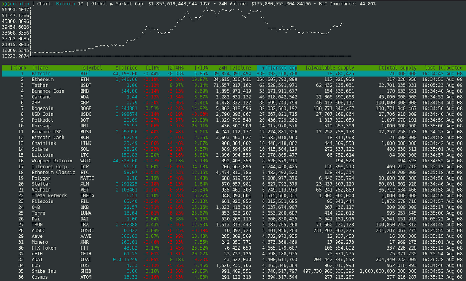This screenshot has width=466, height=281.
Task: Select the FTX Token row name
Action: coord(44,248)
